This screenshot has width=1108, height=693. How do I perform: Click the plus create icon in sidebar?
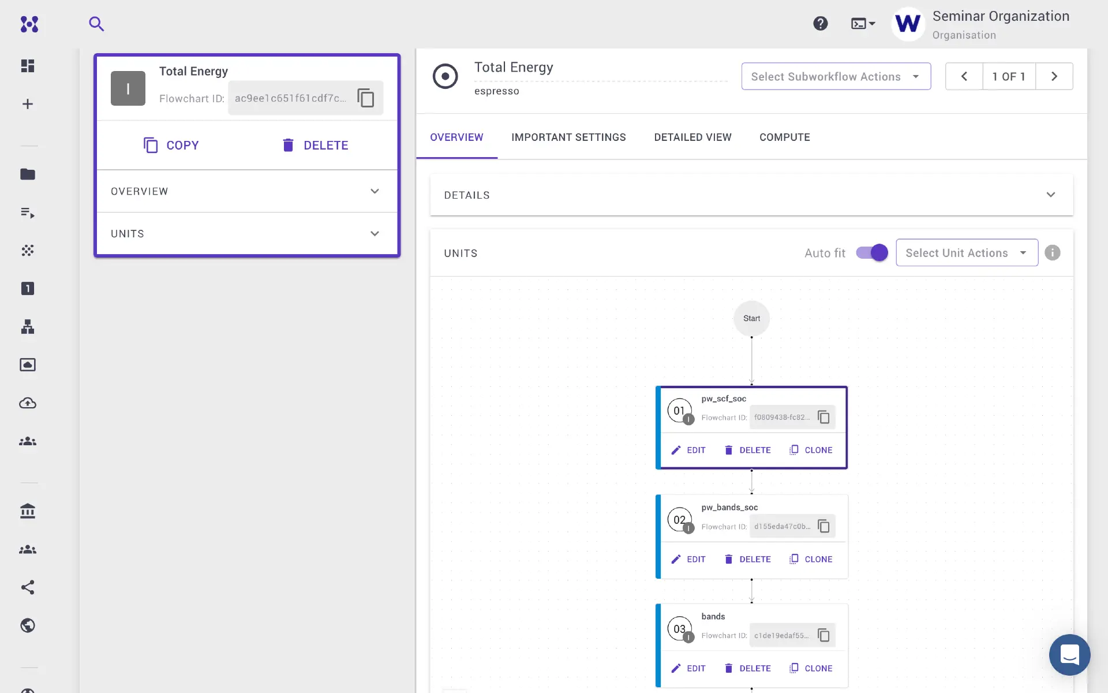[x=28, y=104]
